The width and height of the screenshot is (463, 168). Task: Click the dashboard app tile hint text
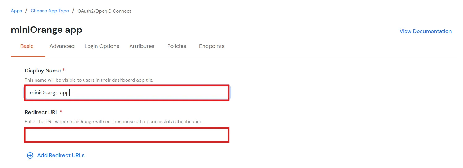click(89, 80)
